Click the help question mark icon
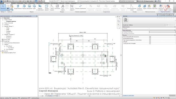This screenshot has height=99, width=176. pos(159,1)
